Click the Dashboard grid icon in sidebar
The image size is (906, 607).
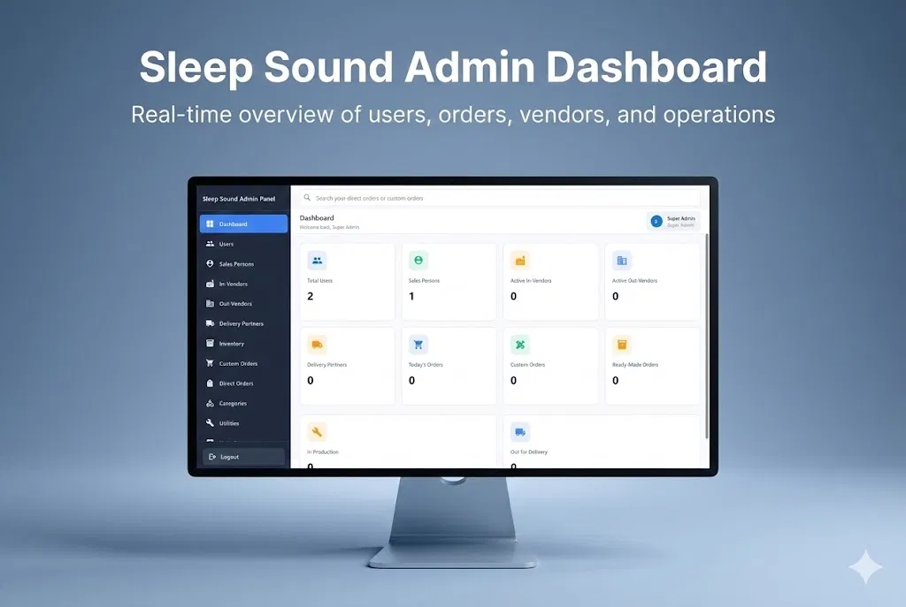tap(210, 224)
